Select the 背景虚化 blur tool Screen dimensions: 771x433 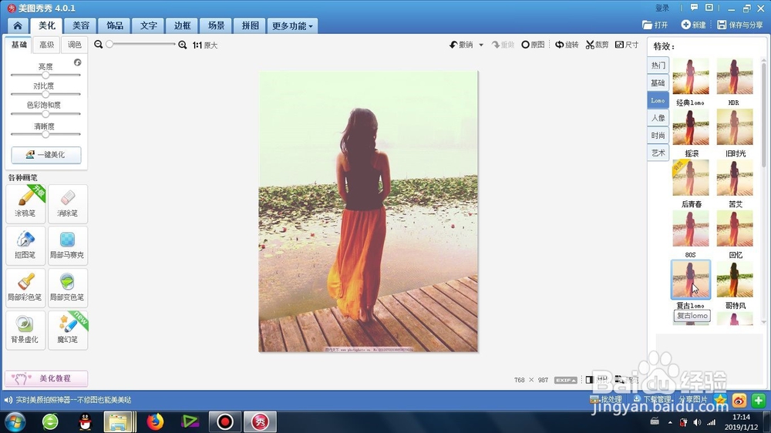25,330
